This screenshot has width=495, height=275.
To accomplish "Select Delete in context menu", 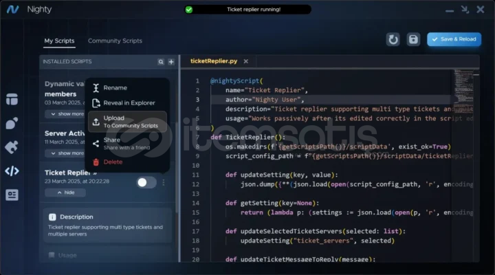I will coord(127,162).
